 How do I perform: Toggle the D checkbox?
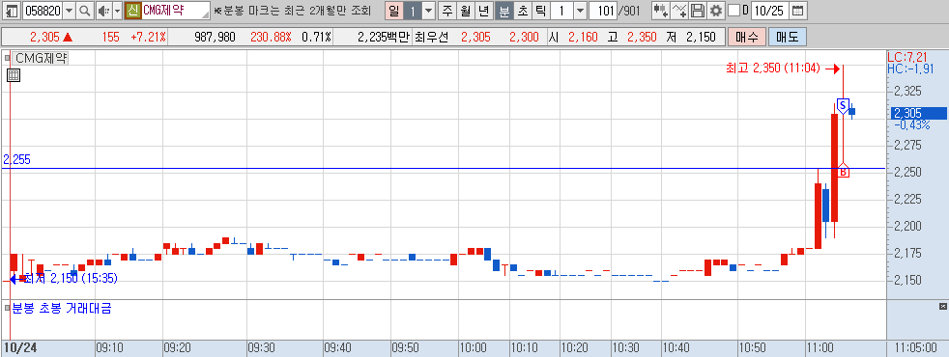[x=734, y=11]
